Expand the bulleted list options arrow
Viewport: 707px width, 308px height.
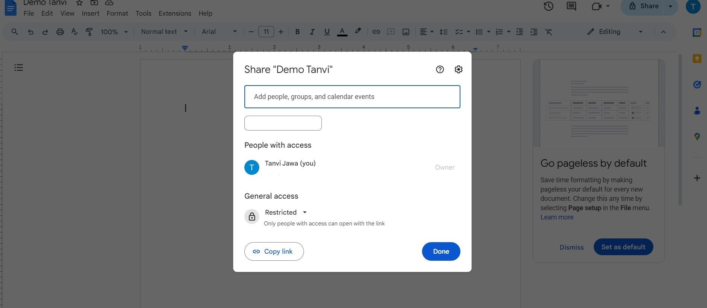(489, 32)
